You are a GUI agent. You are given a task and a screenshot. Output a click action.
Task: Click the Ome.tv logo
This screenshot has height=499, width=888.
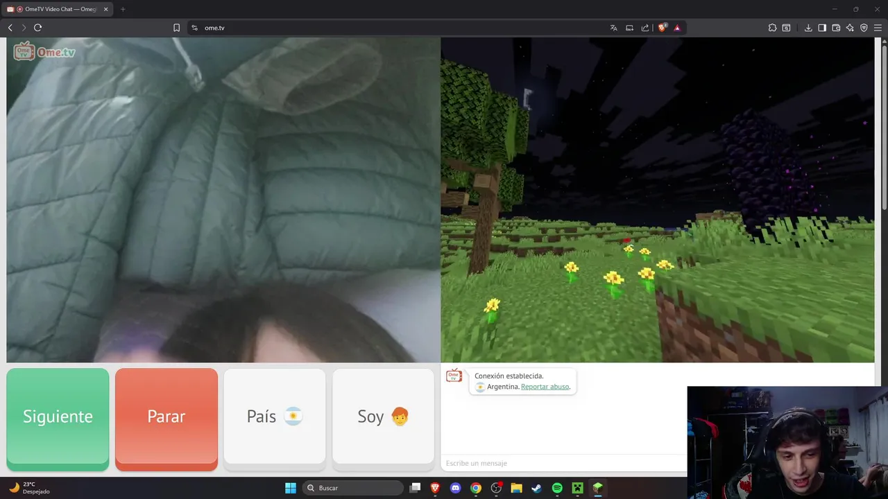click(44, 51)
